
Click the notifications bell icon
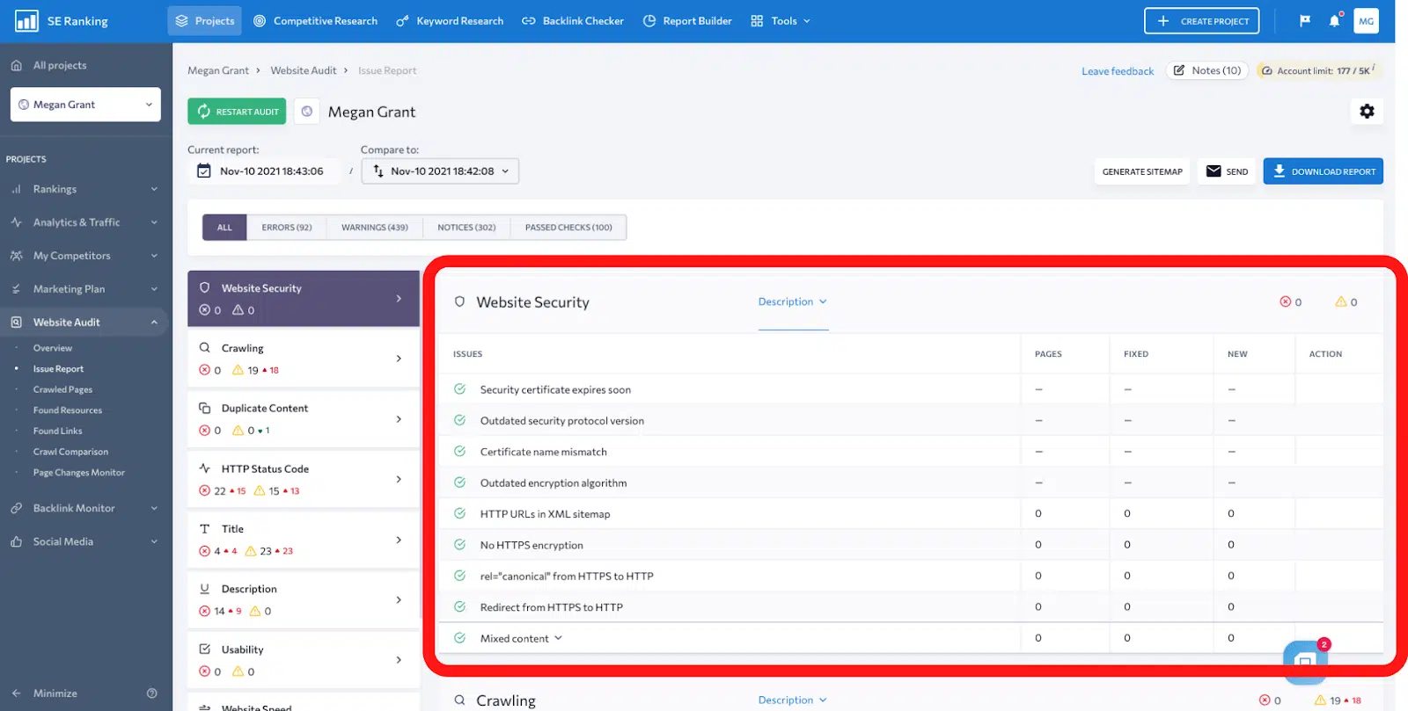pos(1334,21)
